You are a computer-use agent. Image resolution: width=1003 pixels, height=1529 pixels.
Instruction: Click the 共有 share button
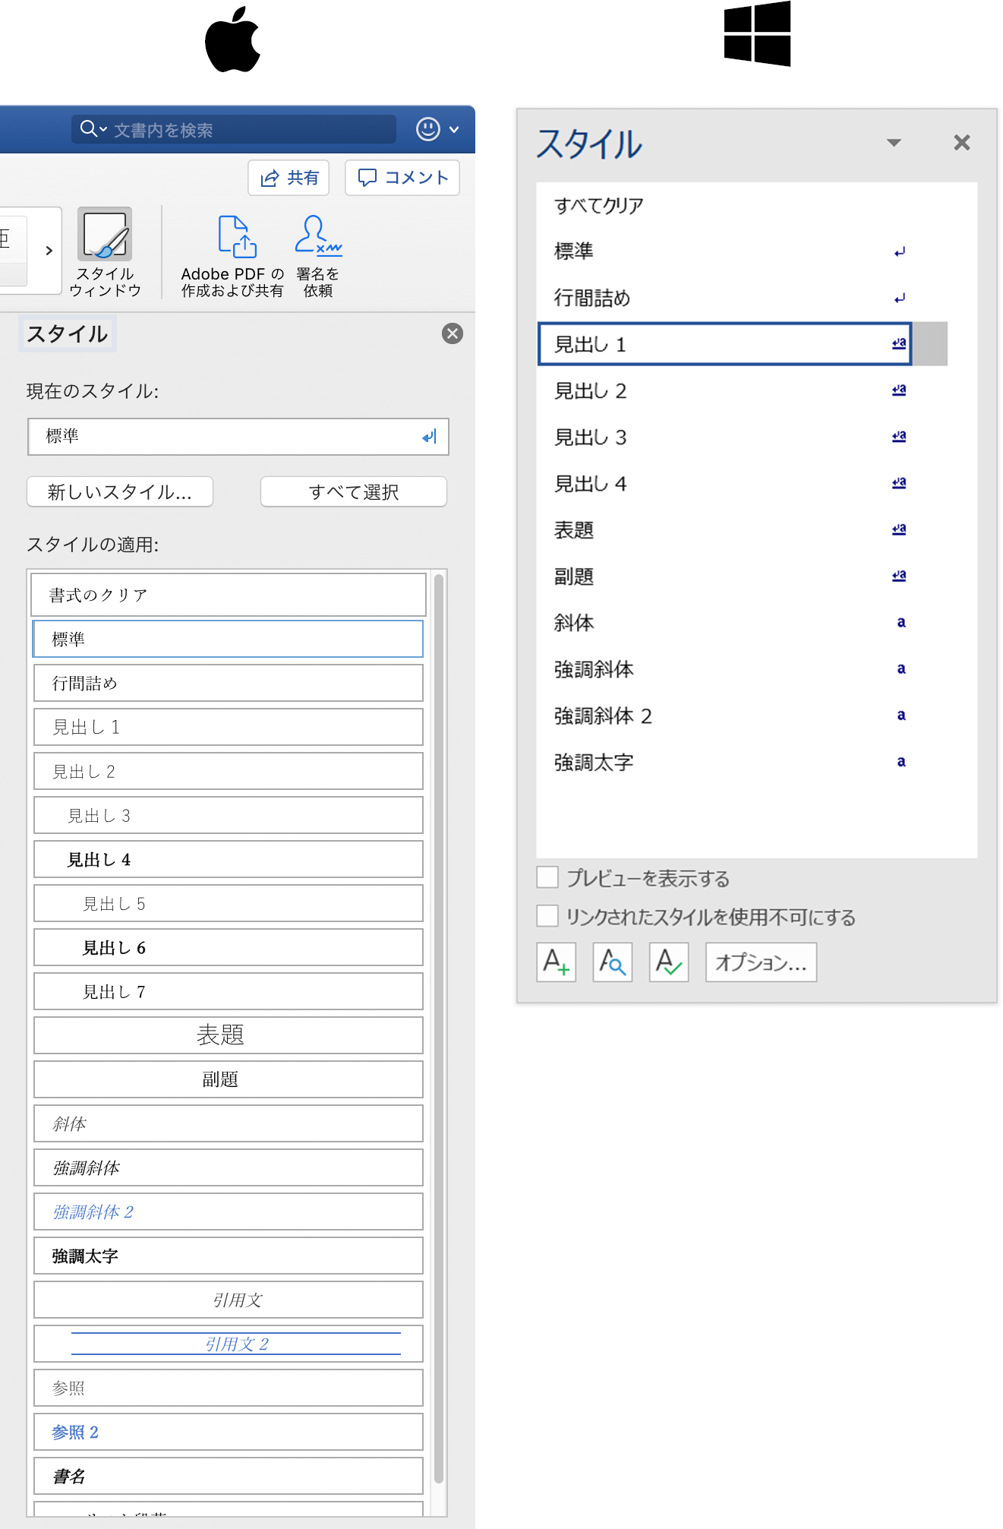click(x=289, y=178)
